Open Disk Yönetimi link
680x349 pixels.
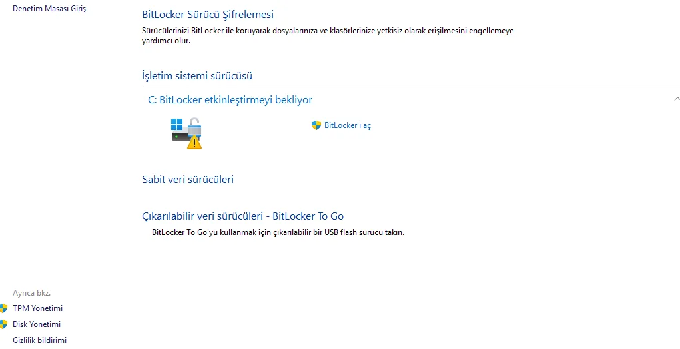pyautogui.click(x=37, y=324)
